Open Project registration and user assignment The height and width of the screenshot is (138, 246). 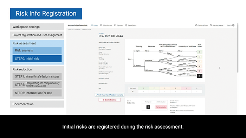click(x=37, y=35)
